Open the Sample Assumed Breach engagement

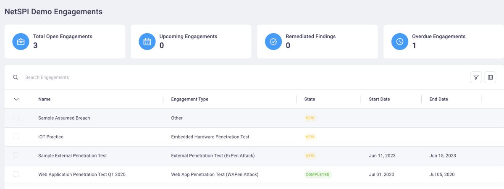pos(64,118)
